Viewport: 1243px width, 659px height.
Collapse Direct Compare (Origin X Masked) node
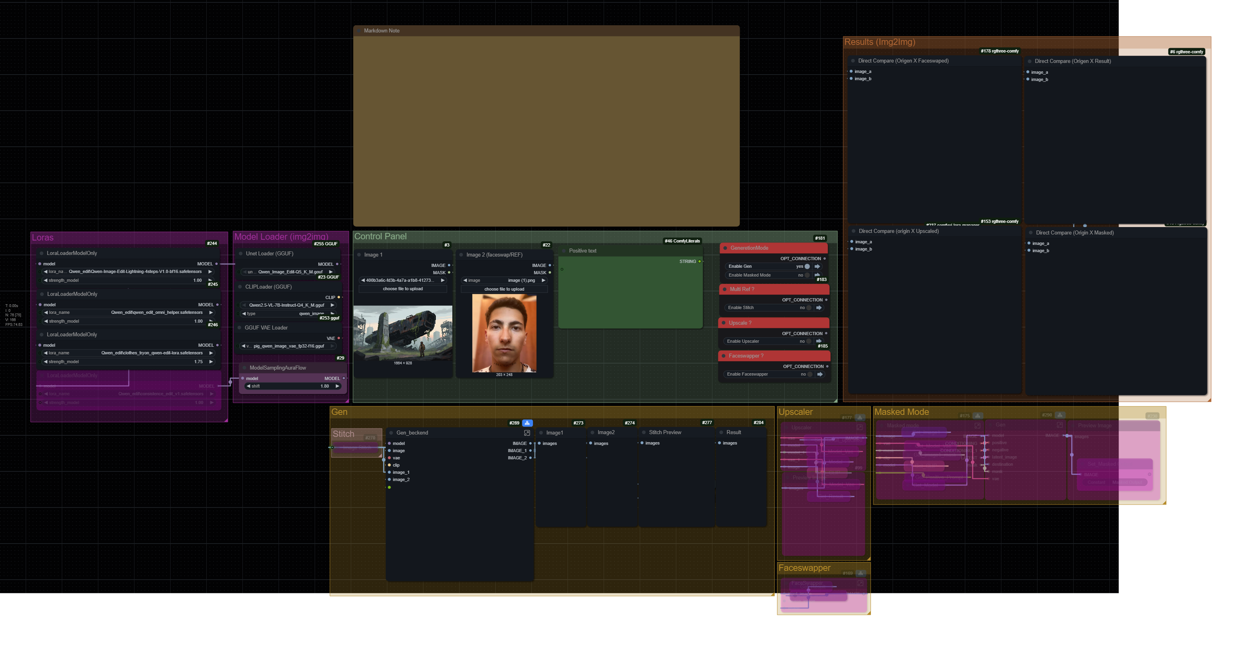coord(1031,233)
